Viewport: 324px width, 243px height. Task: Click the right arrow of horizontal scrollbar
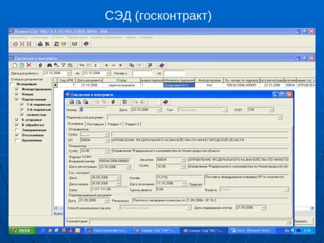click(x=312, y=208)
